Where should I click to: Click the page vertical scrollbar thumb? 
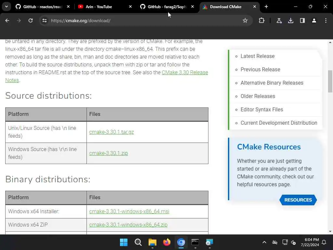330,81
